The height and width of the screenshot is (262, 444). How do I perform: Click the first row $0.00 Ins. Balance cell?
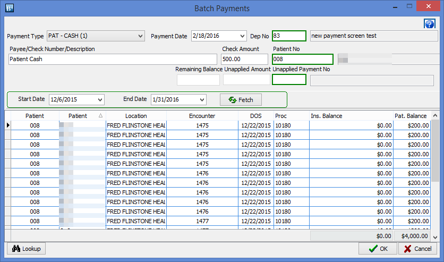(351, 125)
